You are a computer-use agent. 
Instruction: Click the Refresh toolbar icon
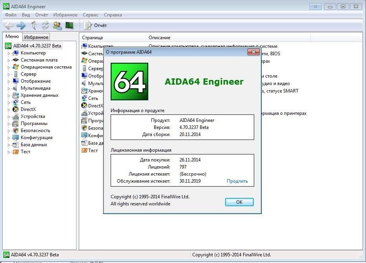click(46, 25)
